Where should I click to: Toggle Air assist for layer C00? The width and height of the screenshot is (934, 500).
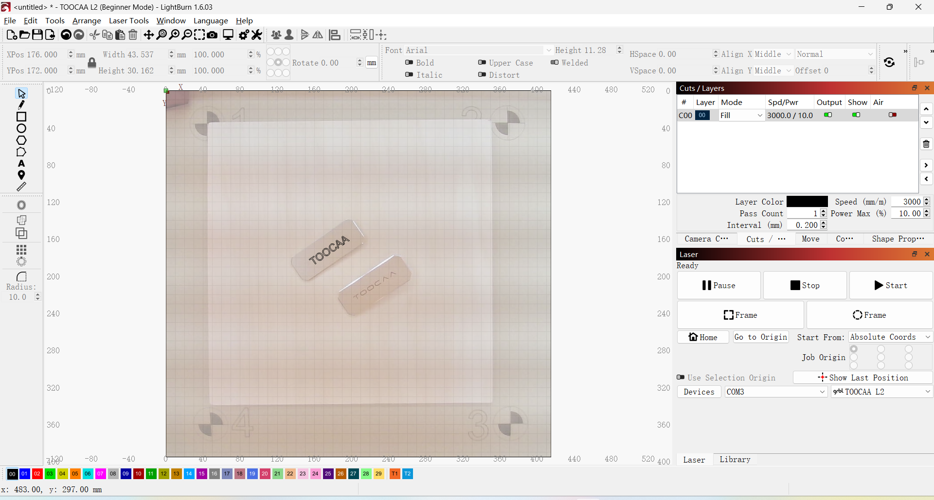coord(893,115)
